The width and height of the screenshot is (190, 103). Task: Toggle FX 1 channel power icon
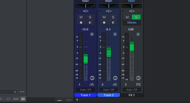(x=138, y=34)
